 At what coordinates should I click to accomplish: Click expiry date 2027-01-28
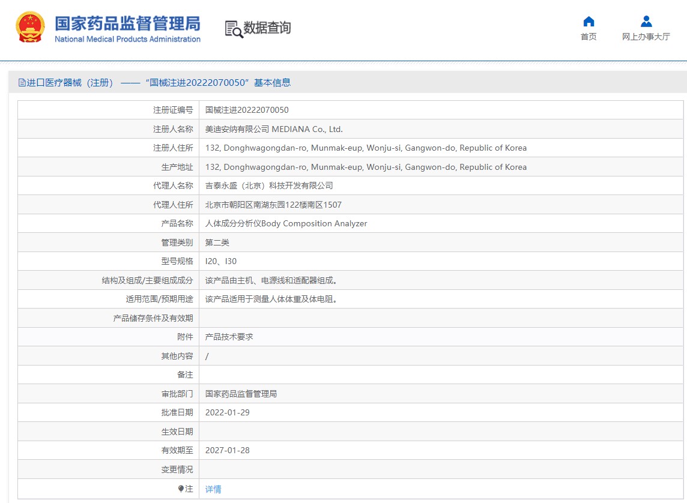coord(227,450)
